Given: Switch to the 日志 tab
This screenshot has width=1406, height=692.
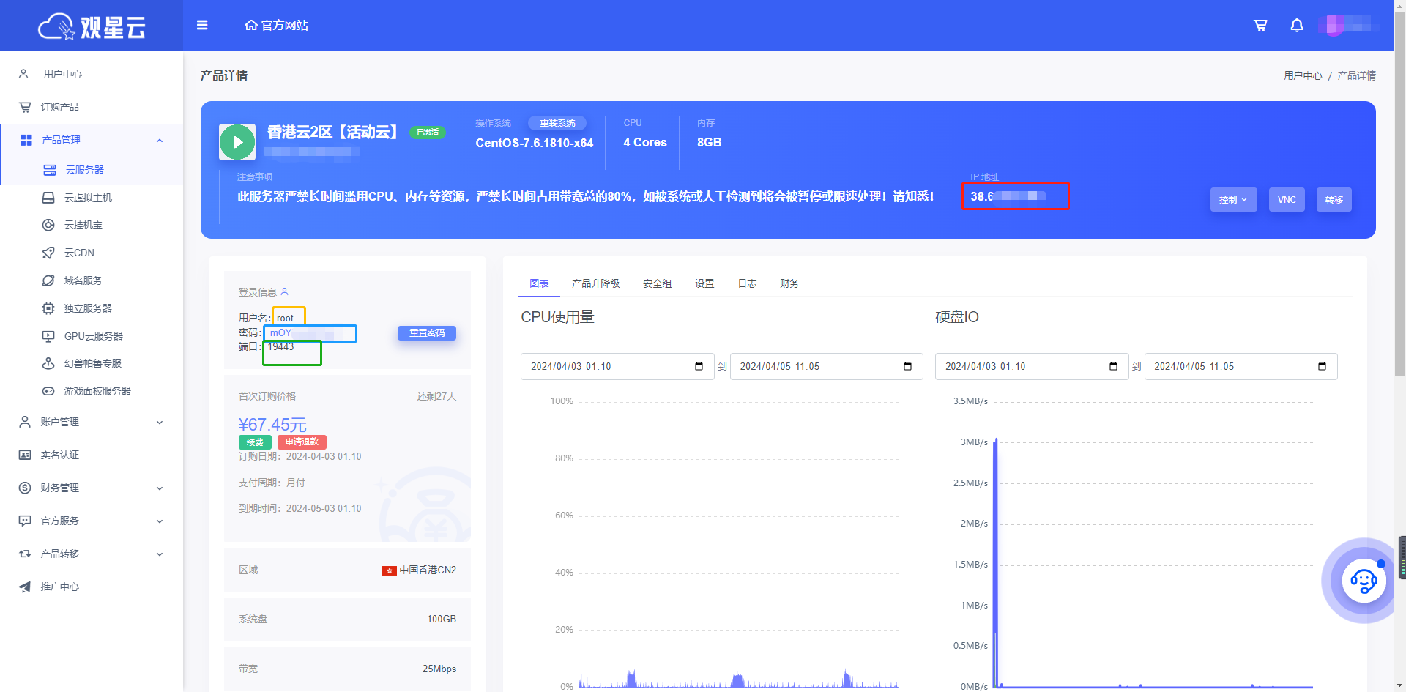Looking at the screenshot, I should [x=747, y=283].
